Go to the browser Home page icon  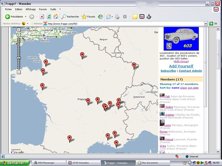pos(56,17)
